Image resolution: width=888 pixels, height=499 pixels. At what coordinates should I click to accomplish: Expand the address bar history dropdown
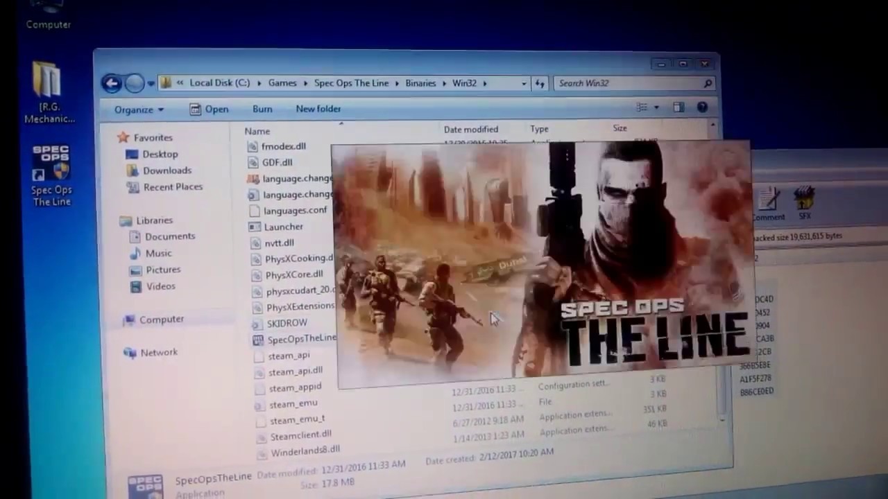[524, 83]
